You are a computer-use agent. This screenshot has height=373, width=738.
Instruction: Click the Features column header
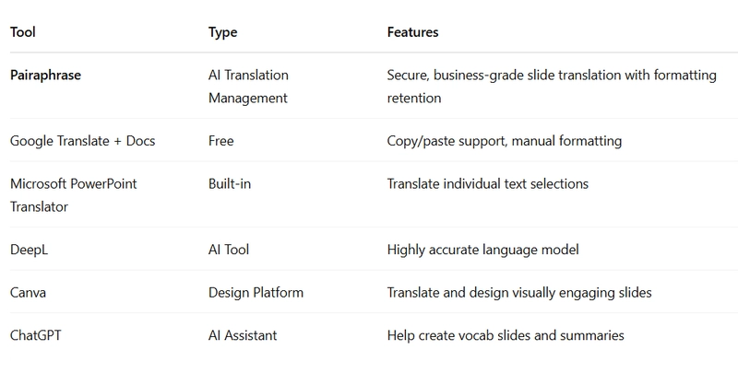[412, 32]
